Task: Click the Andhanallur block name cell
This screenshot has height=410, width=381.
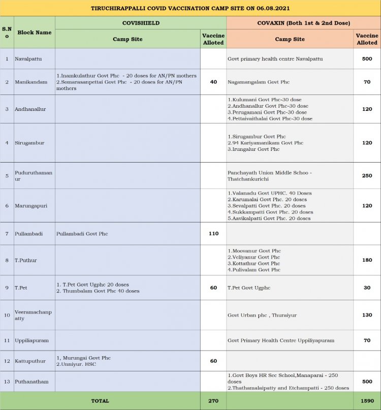Action: (x=35, y=109)
